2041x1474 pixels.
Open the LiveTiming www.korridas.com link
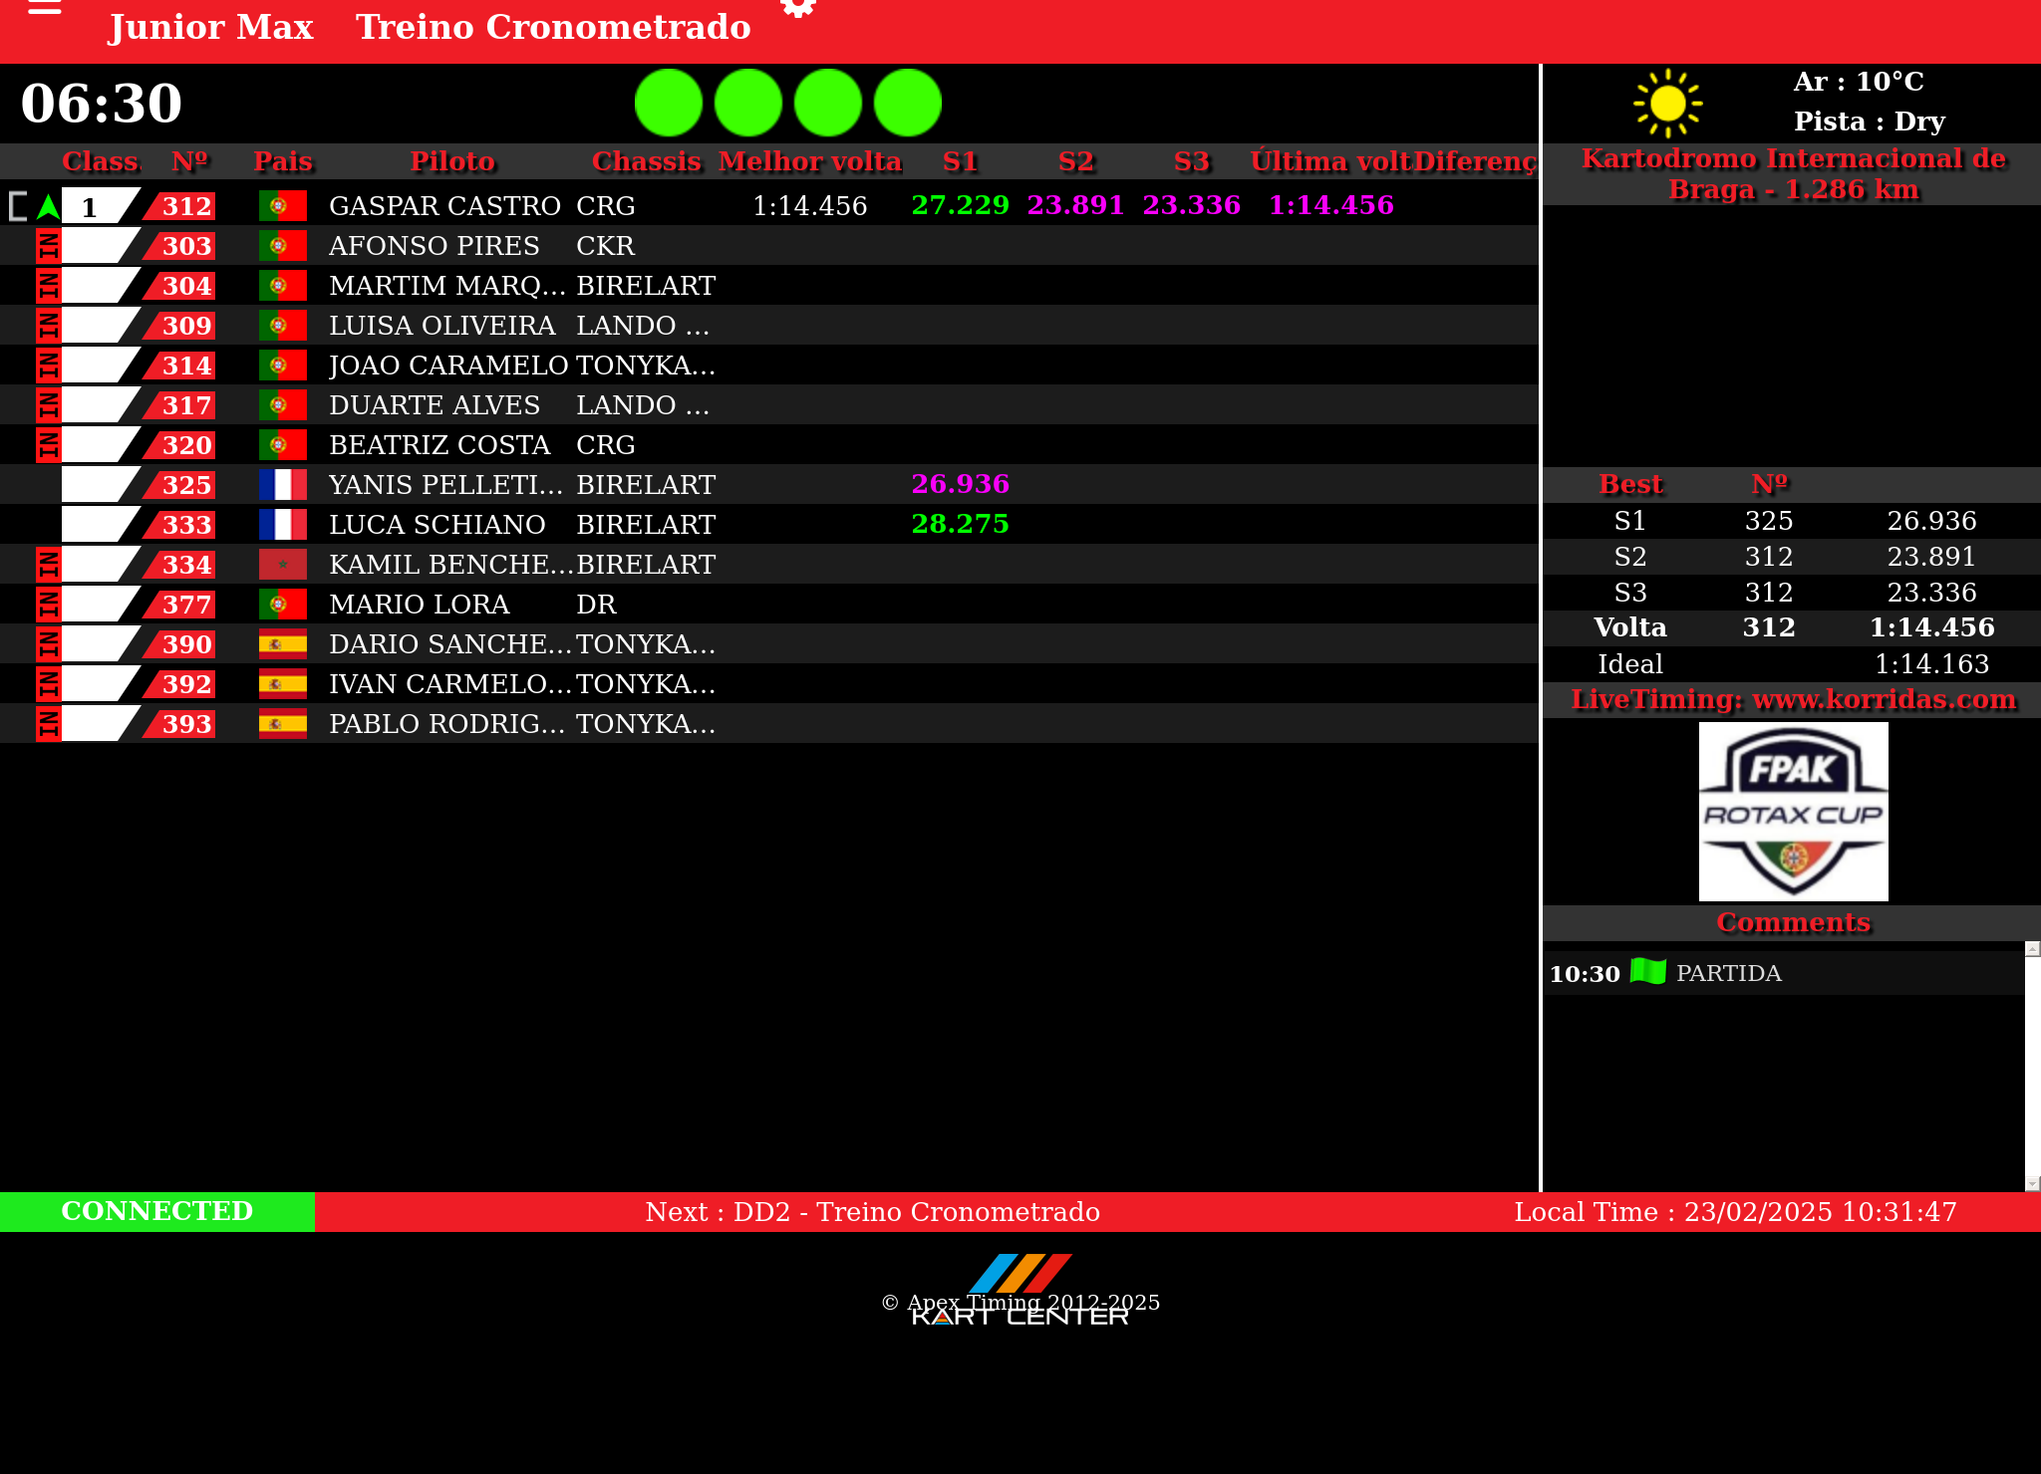point(1793,699)
